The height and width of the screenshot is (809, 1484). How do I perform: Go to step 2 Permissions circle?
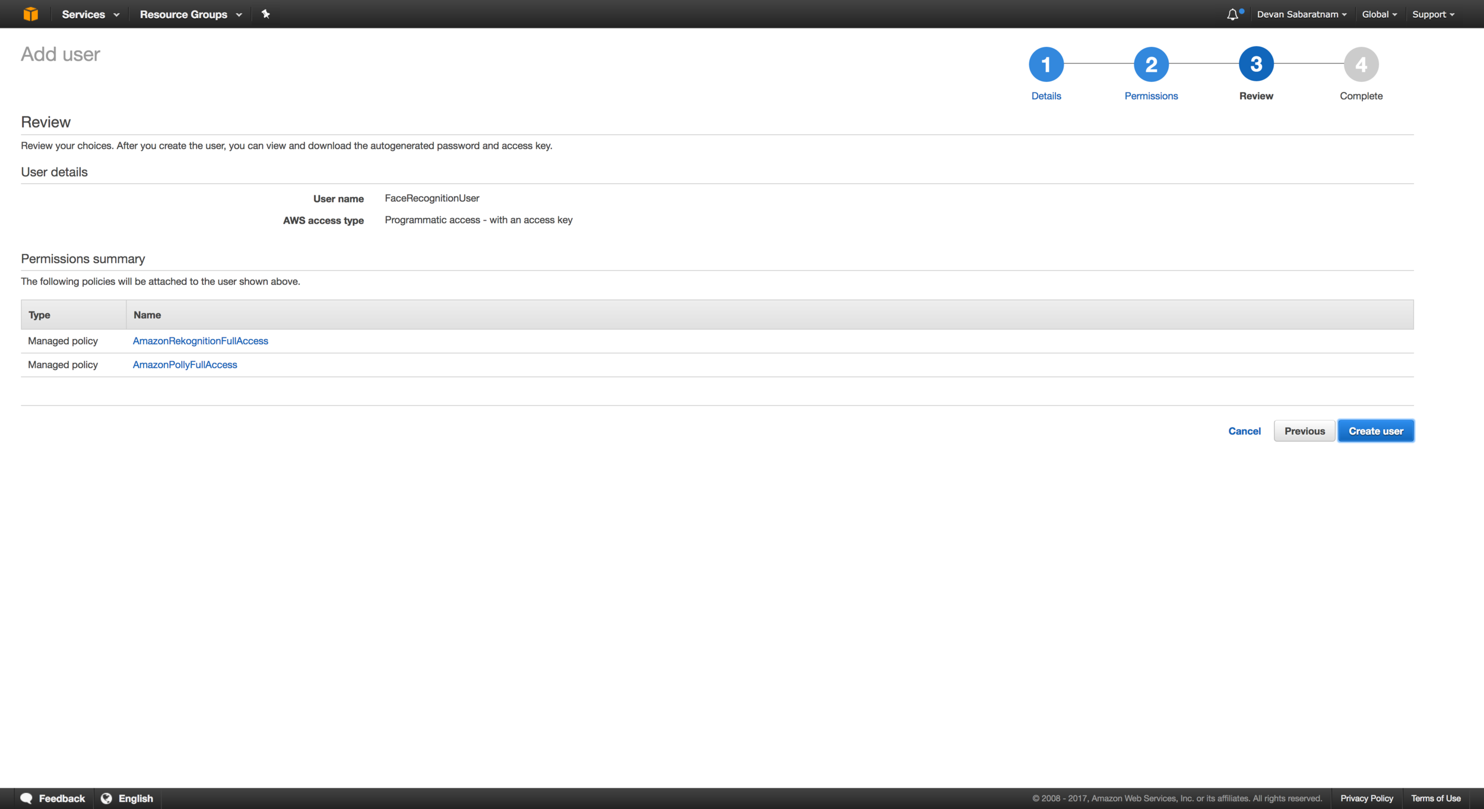(x=1151, y=64)
